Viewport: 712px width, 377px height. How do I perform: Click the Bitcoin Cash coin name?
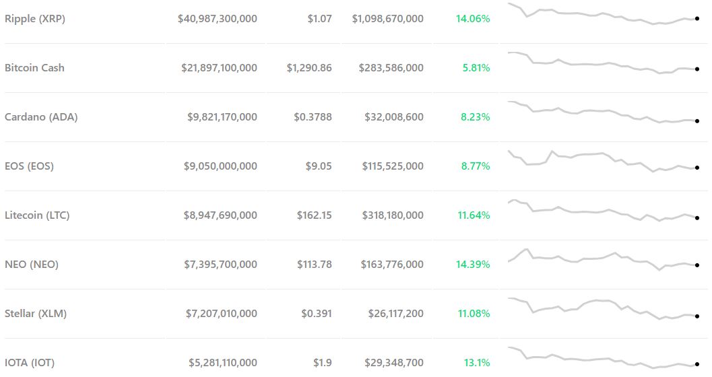pyautogui.click(x=34, y=68)
